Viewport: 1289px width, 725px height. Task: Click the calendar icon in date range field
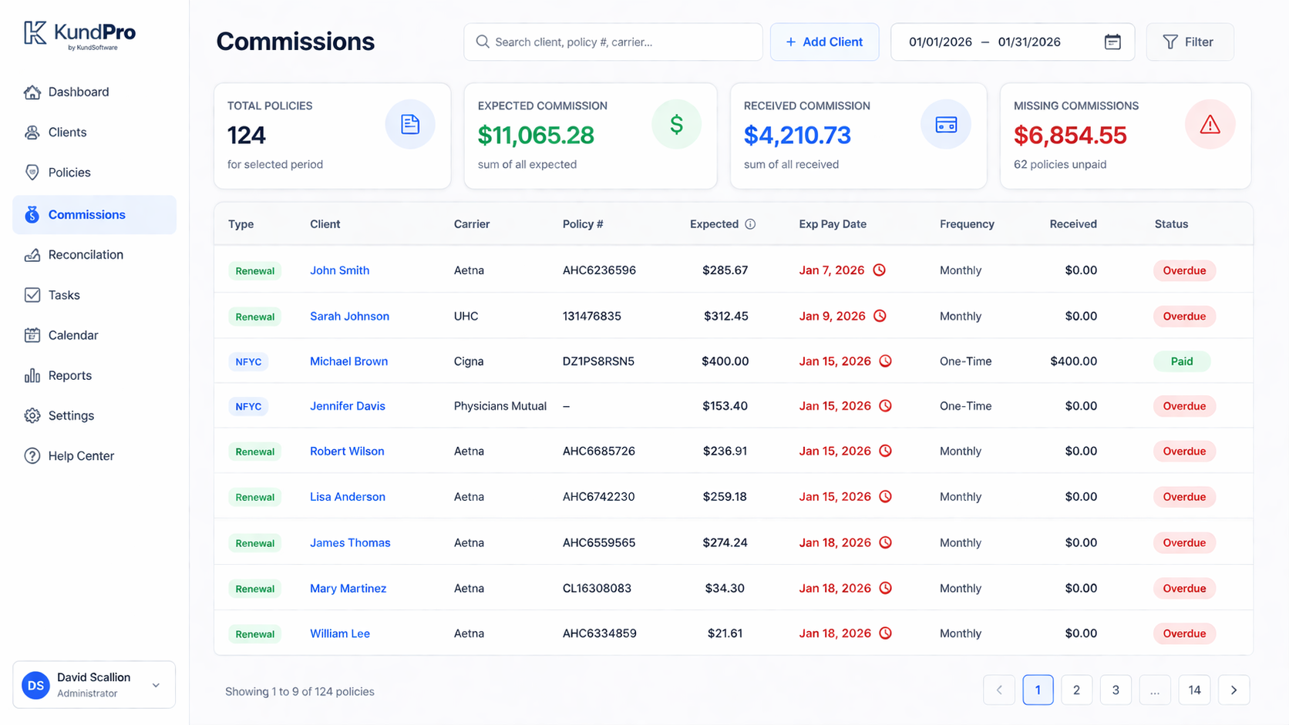point(1112,42)
